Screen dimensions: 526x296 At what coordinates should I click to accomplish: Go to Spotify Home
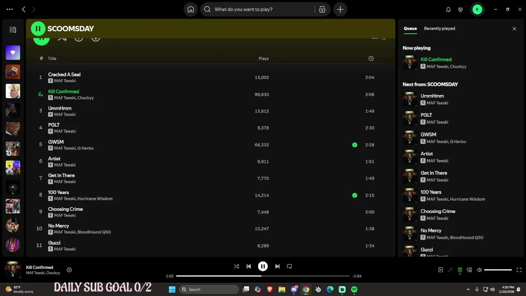point(191,9)
